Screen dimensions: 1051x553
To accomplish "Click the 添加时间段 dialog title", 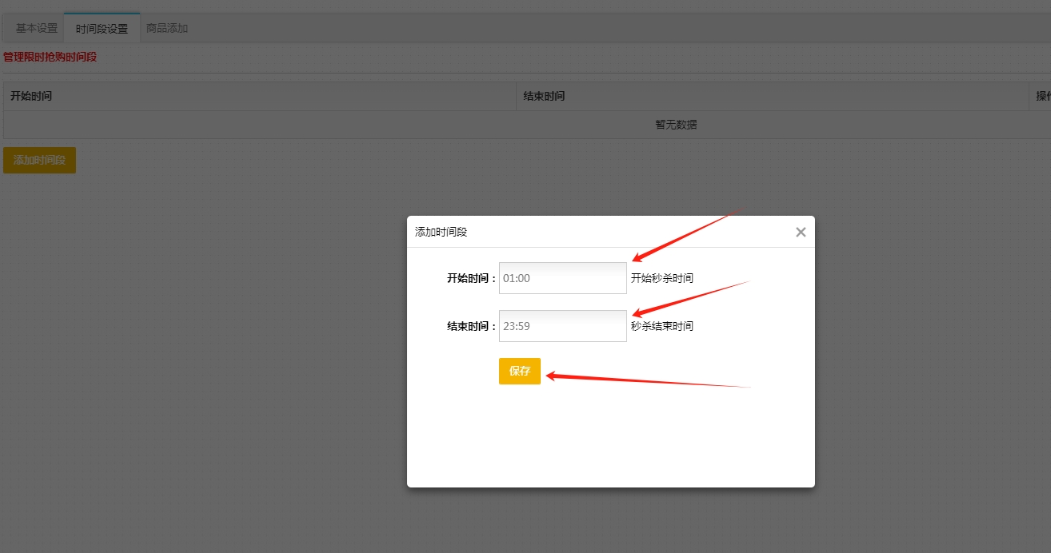I will [441, 233].
